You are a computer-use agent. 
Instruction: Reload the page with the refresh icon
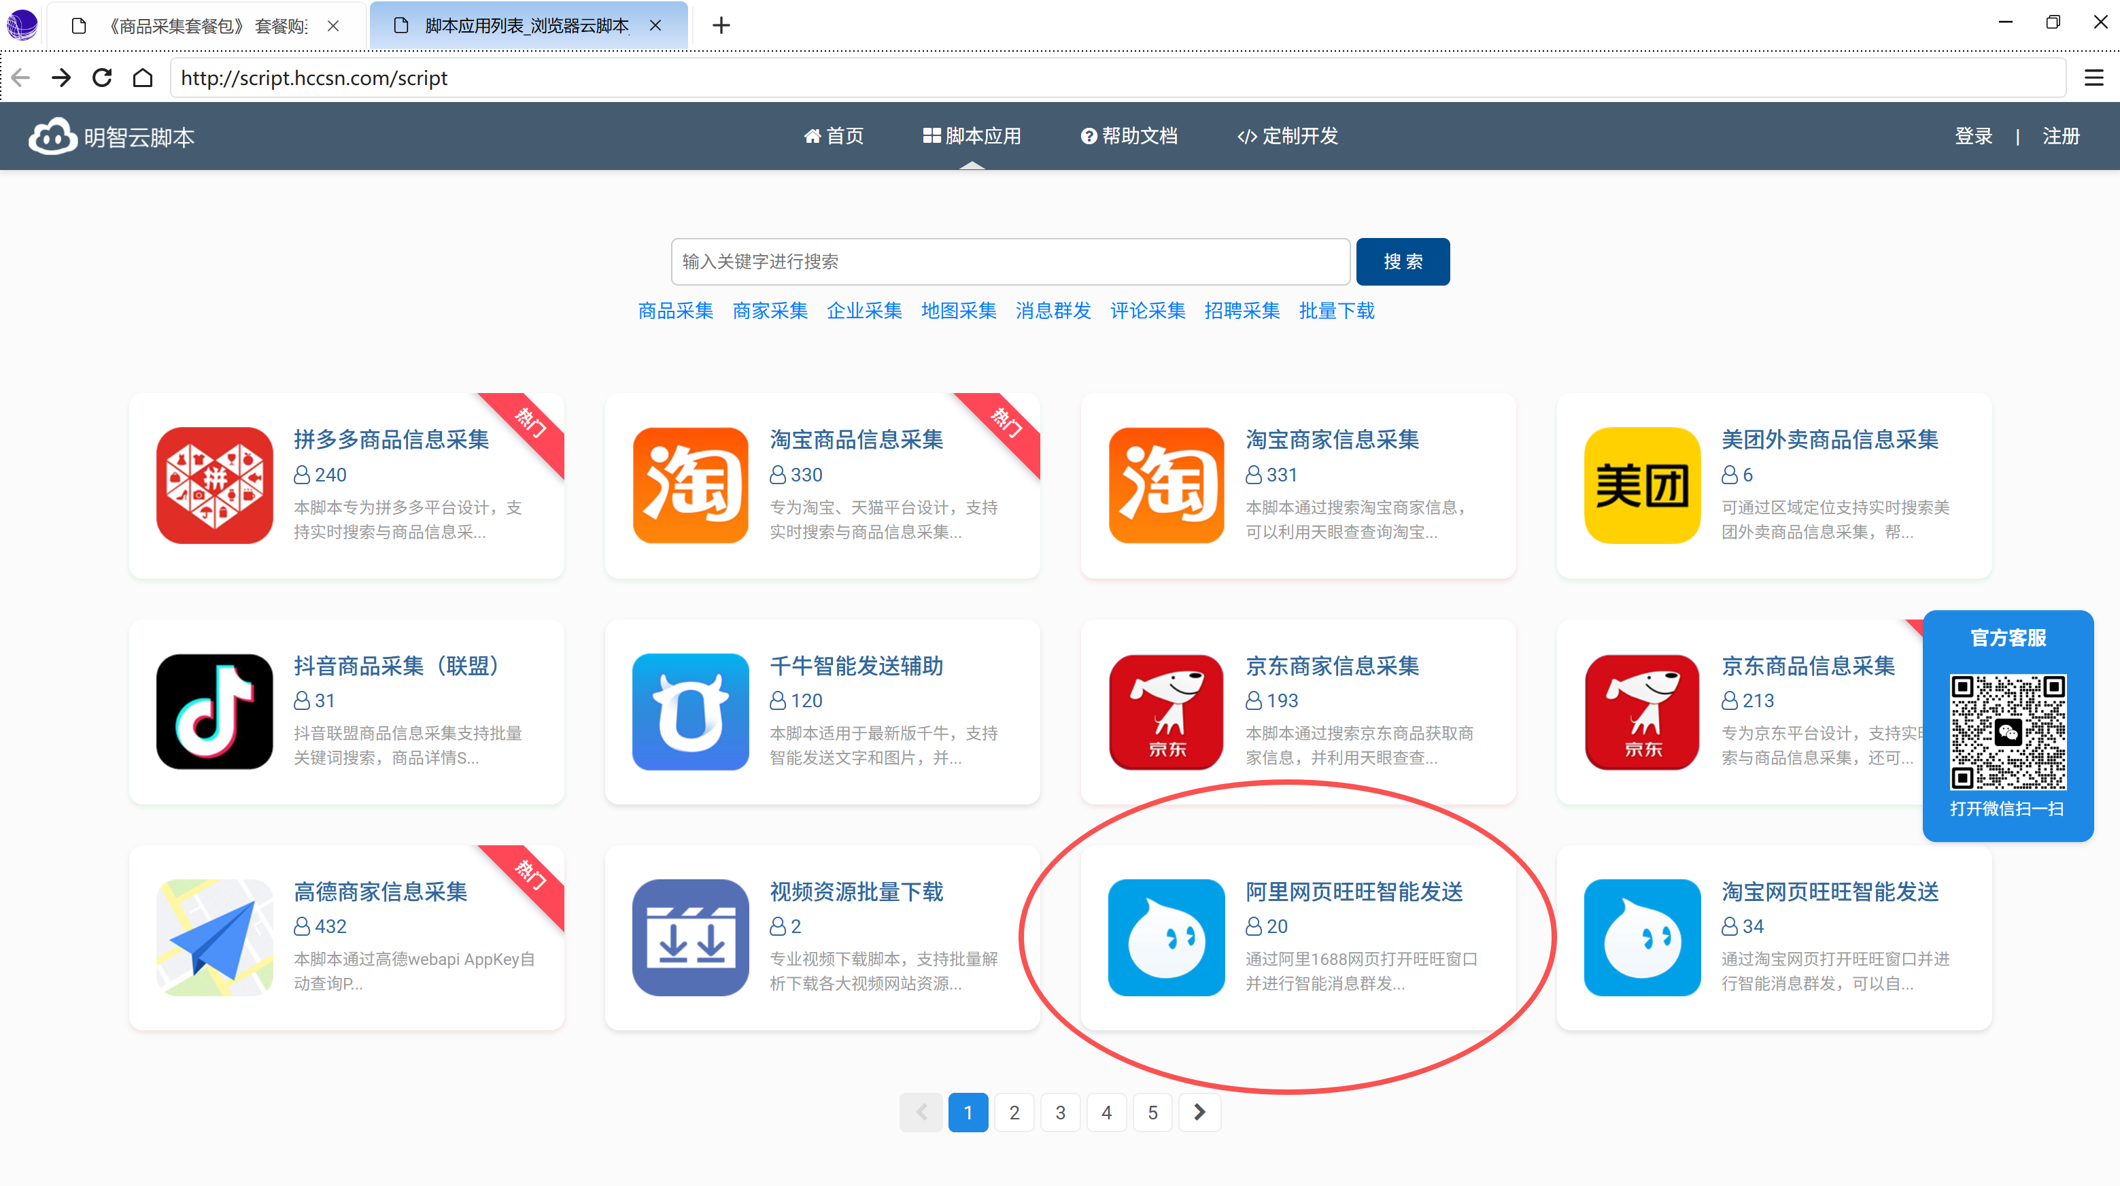coord(102,78)
